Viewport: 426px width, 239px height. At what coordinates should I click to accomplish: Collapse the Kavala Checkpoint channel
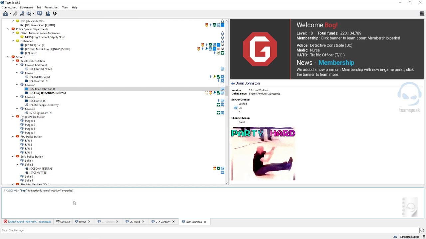click(x=17, y=65)
